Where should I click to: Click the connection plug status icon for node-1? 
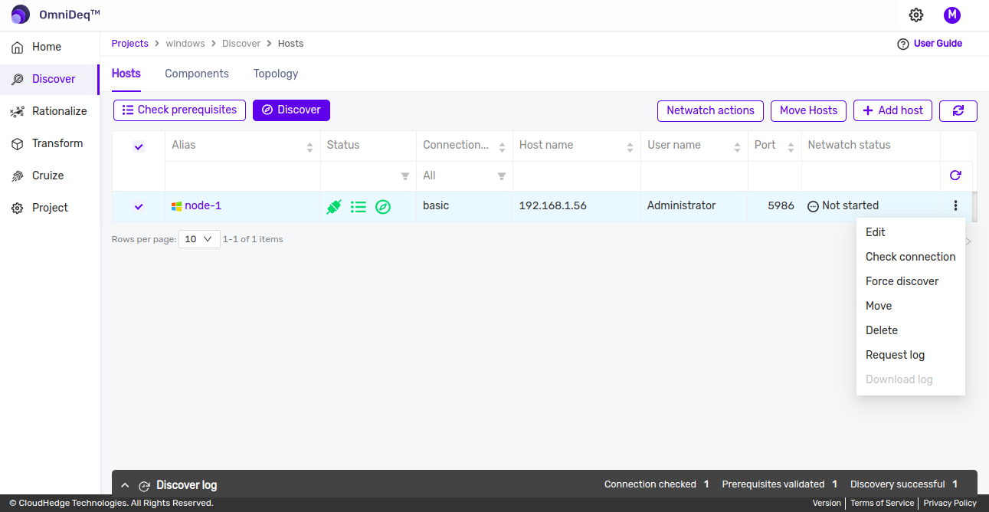point(334,206)
